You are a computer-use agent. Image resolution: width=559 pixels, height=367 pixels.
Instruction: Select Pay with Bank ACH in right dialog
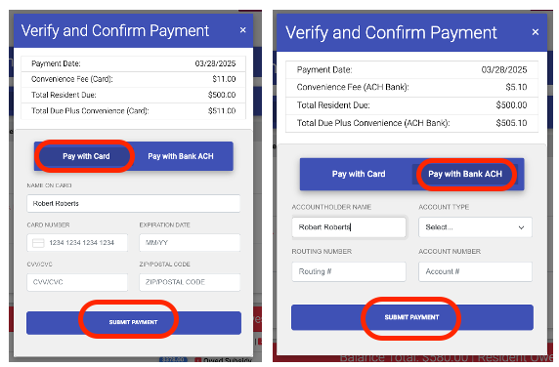click(465, 174)
